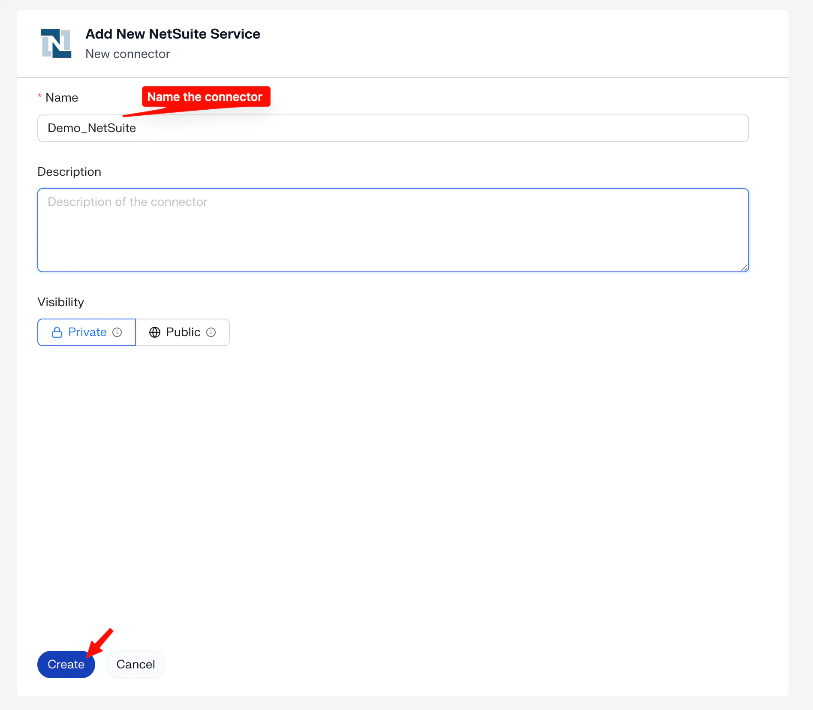Open info tooltip next to Public
The width and height of the screenshot is (813, 710).
click(x=211, y=332)
